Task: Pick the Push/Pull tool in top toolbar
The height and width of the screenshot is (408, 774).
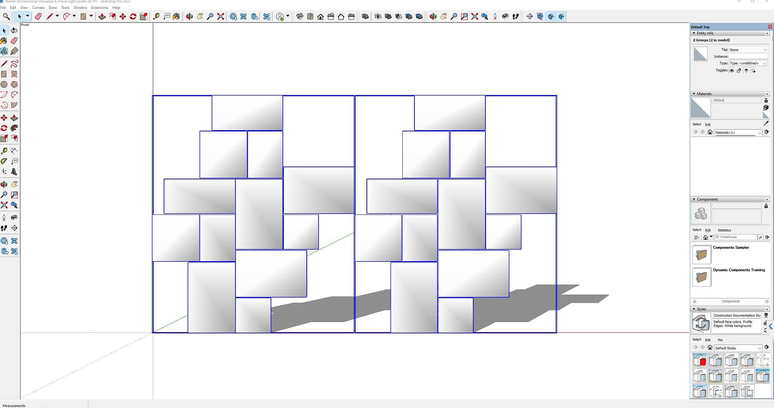Action: [x=102, y=17]
